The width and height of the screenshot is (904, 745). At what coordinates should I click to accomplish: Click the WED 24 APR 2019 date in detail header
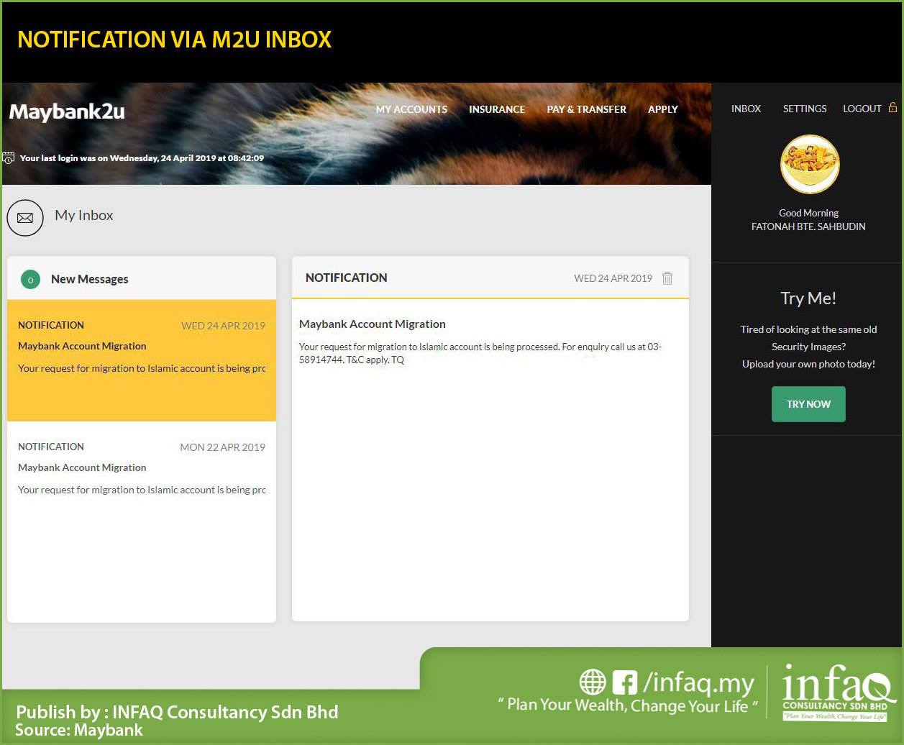click(x=613, y=278)
